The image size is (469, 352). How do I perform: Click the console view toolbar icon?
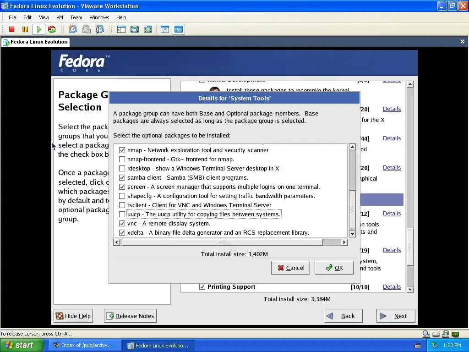pos(178,29)
